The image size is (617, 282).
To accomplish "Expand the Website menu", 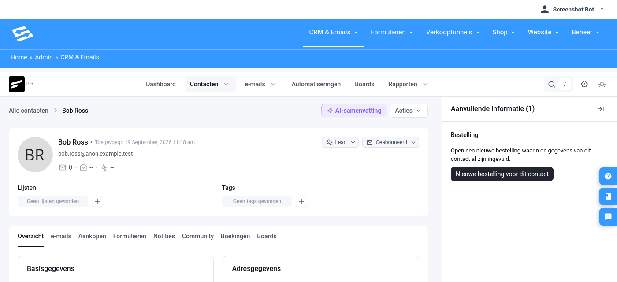I will pos(543,32).
